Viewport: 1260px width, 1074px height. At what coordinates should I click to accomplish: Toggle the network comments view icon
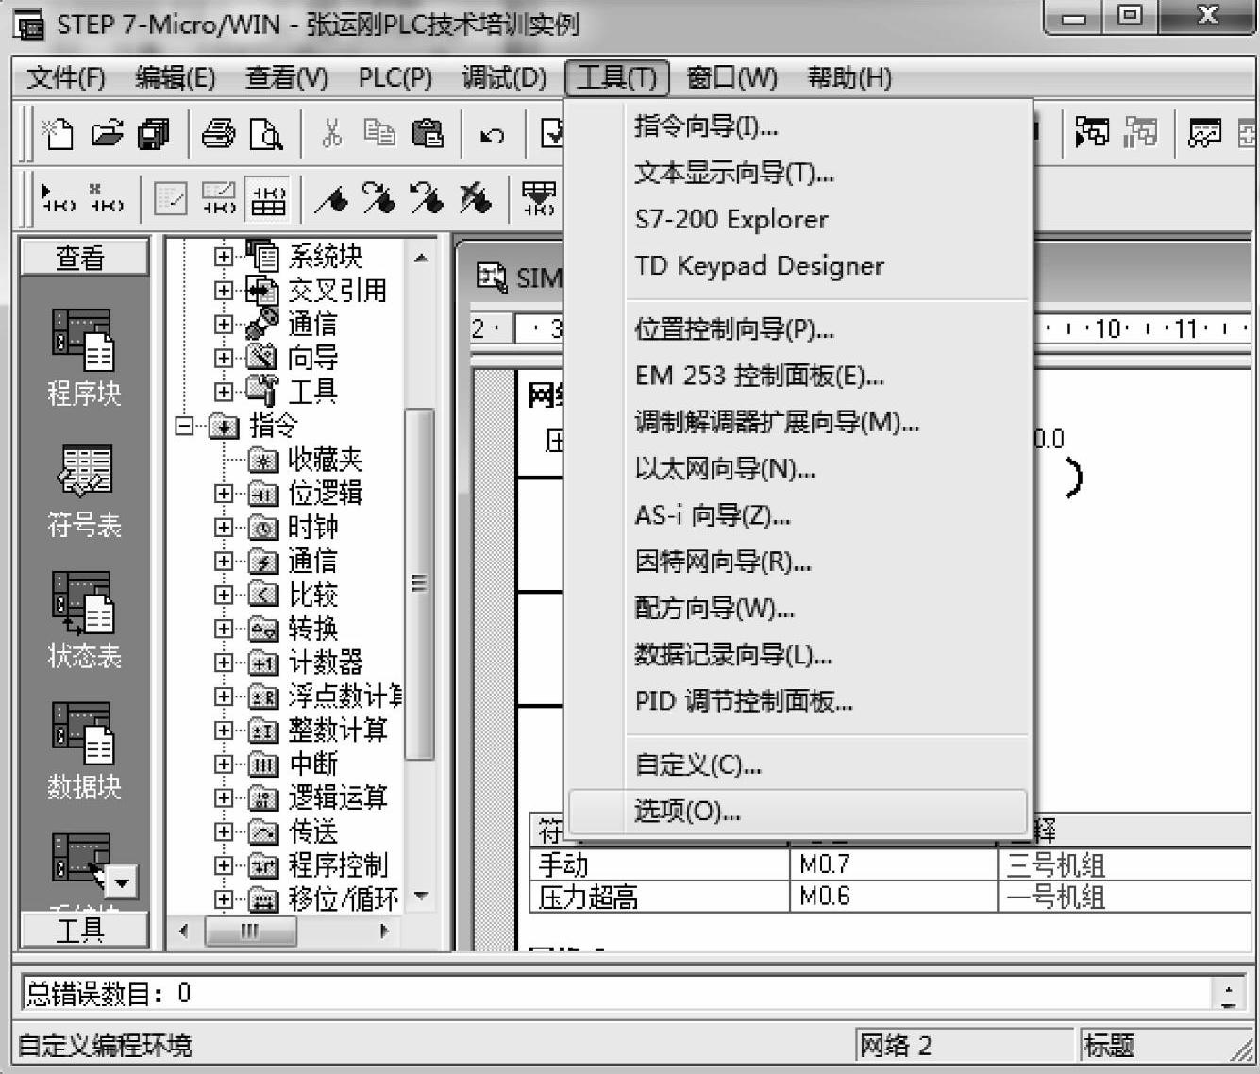219,198
